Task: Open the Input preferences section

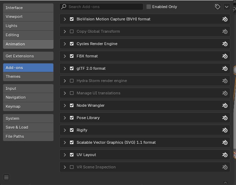Action: pyautogui.click(x=28, y=88)
